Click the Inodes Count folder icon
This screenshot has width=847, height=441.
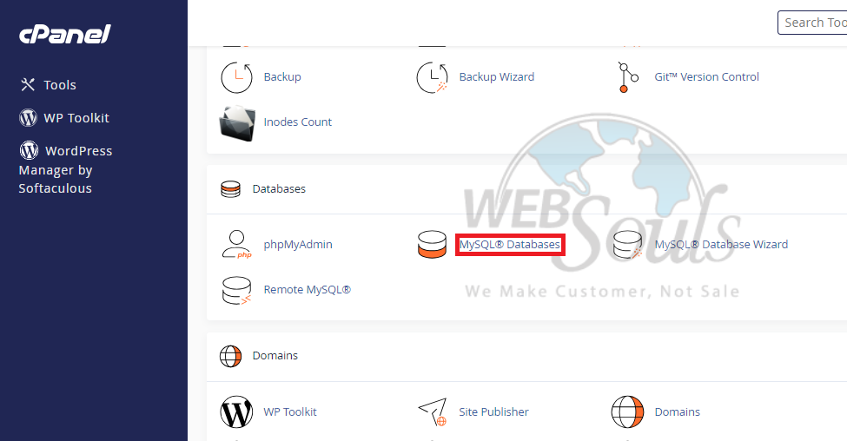click(x=237, y=123)
